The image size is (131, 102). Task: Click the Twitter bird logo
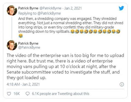[x=121, y=8]
